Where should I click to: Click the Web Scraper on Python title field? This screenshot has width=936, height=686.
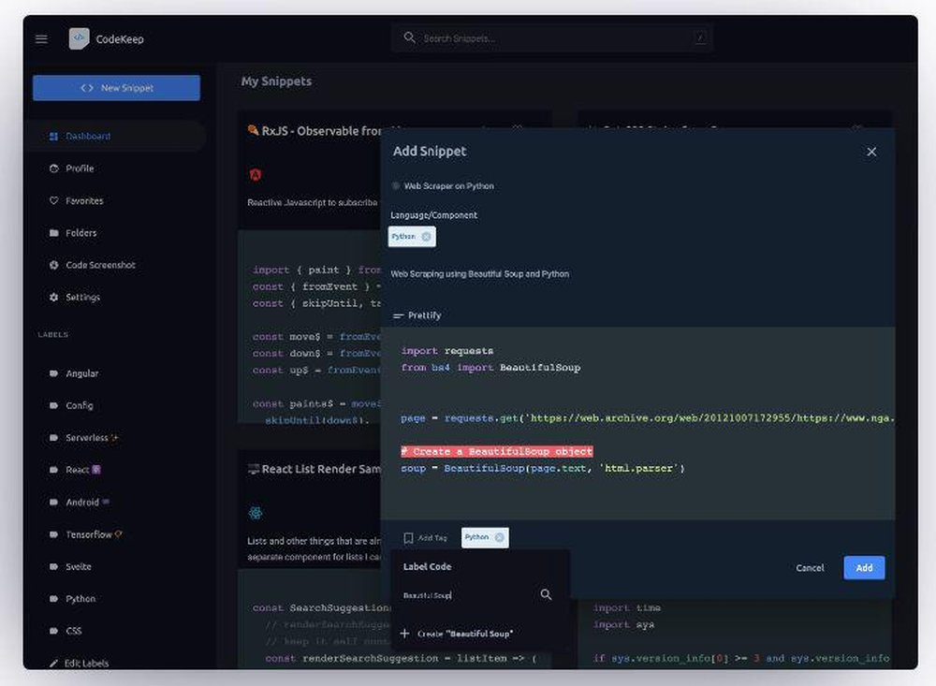coord(449,186)
